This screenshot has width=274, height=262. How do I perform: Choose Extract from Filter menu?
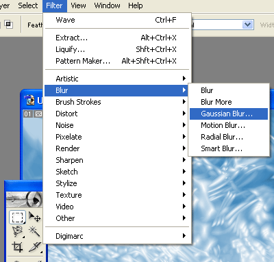pyautogui.click(x=116, y=38)
